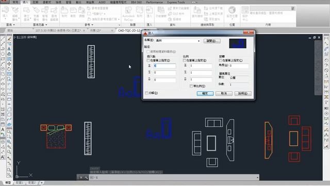Viewport: 330px width, 186px height.
Task: Close the Insert dialog with red X
Action: coord(249,32)
